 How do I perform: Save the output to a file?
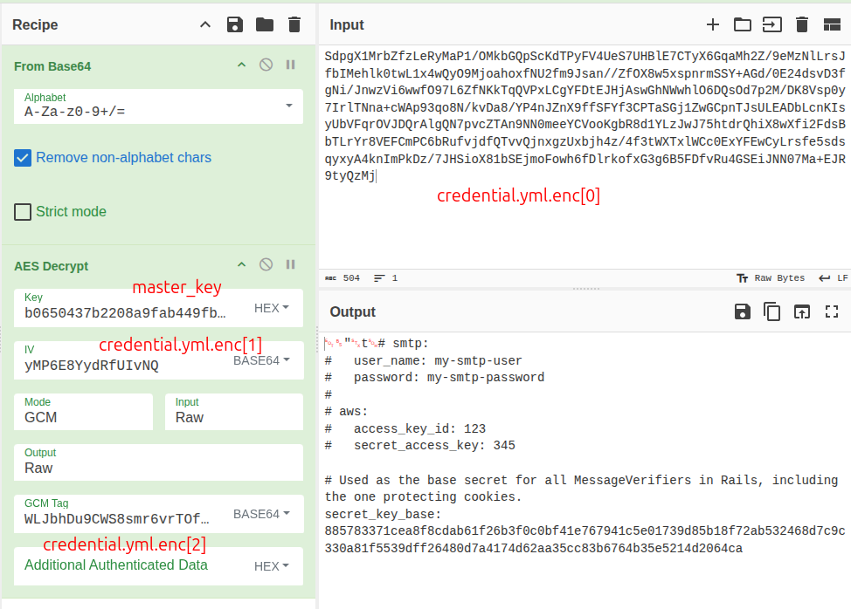point(742,311)
